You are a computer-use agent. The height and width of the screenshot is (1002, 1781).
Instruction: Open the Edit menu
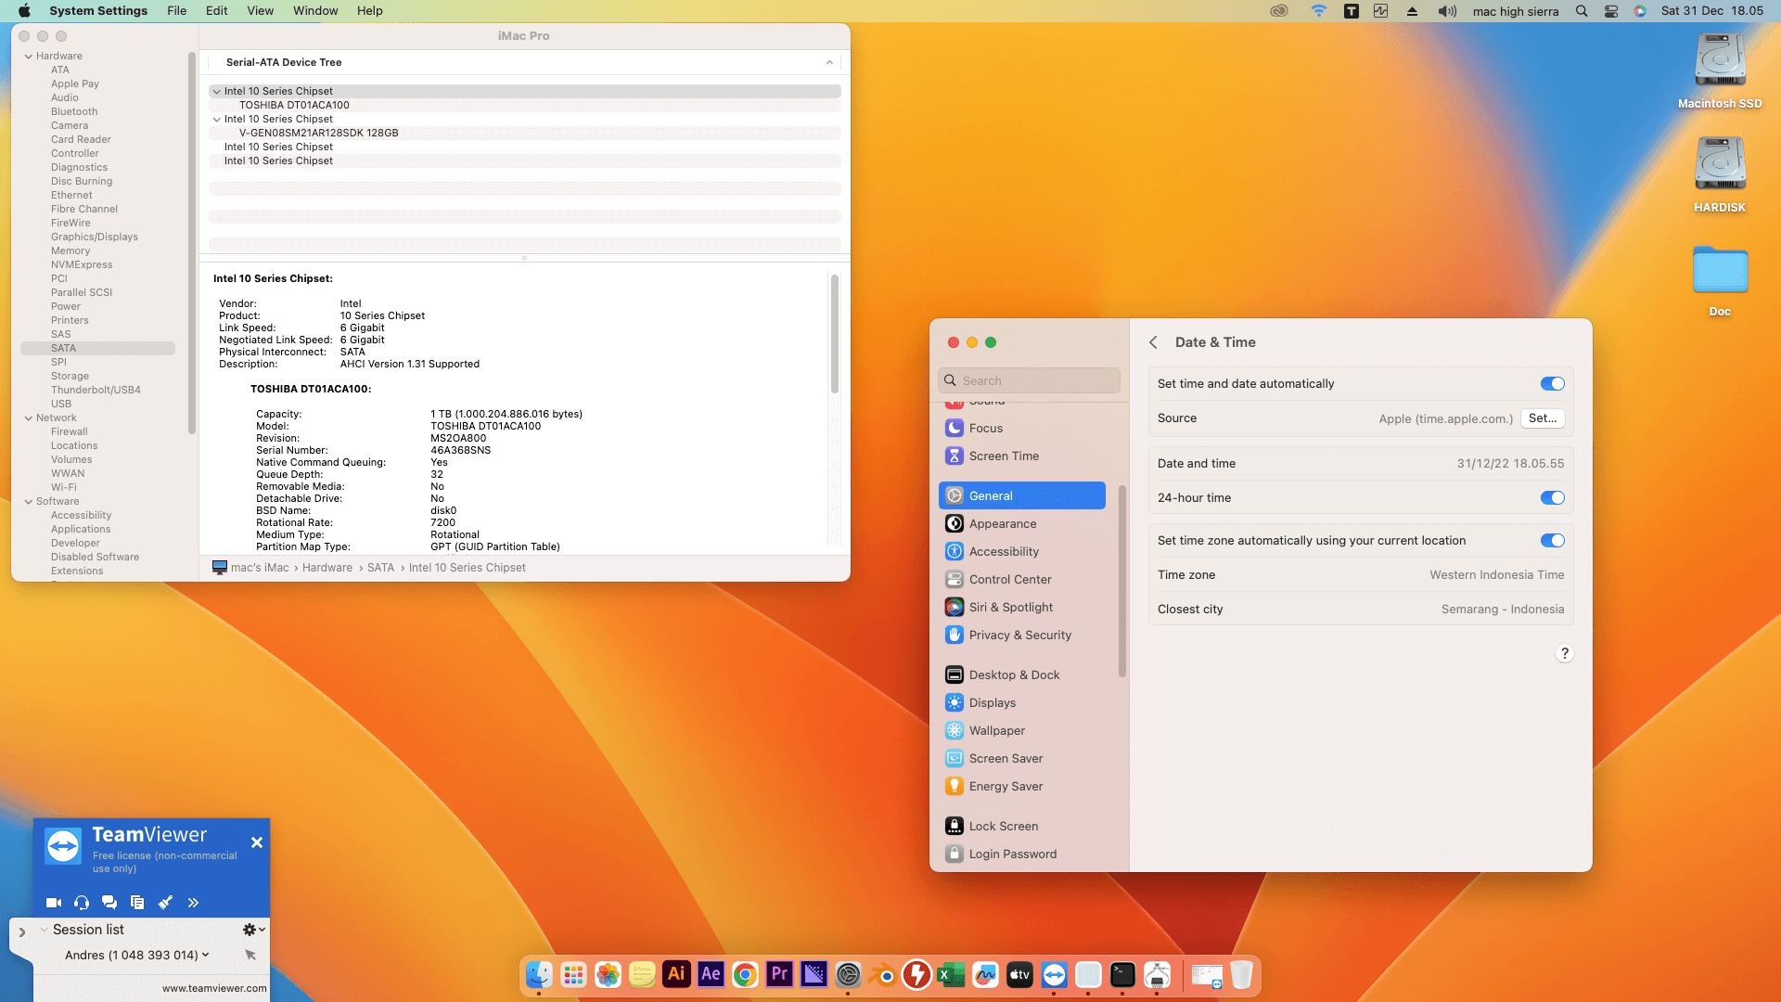216,11
